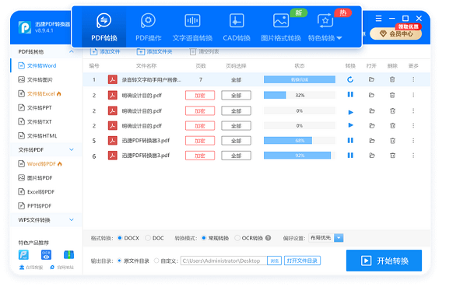
Task: Open the PDF转换 tab
Action: (104, 27)
